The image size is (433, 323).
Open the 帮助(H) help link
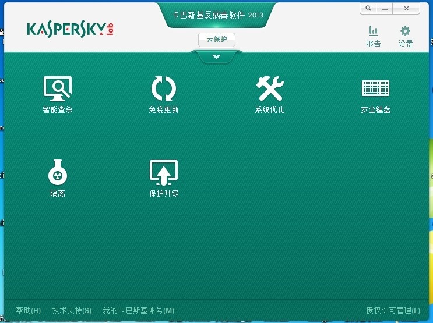click(28, 311)
